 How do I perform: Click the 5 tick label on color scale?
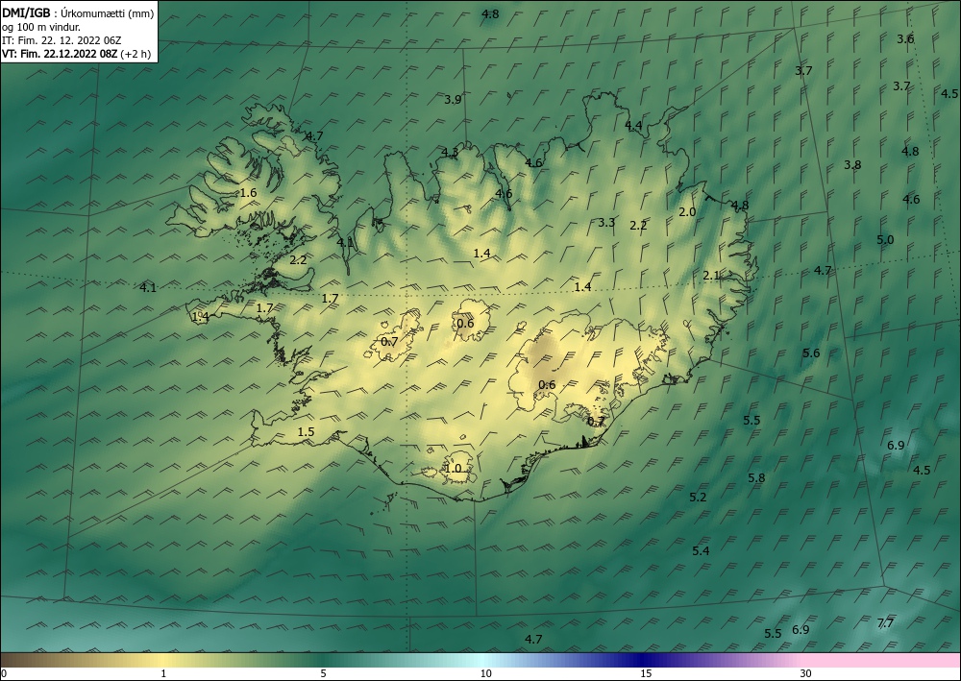tap(323, 674)
